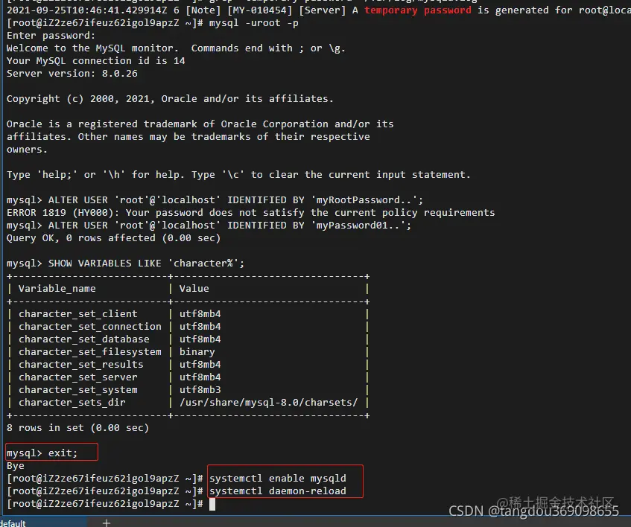Click the 'Bye' output line

coord(16,465)
